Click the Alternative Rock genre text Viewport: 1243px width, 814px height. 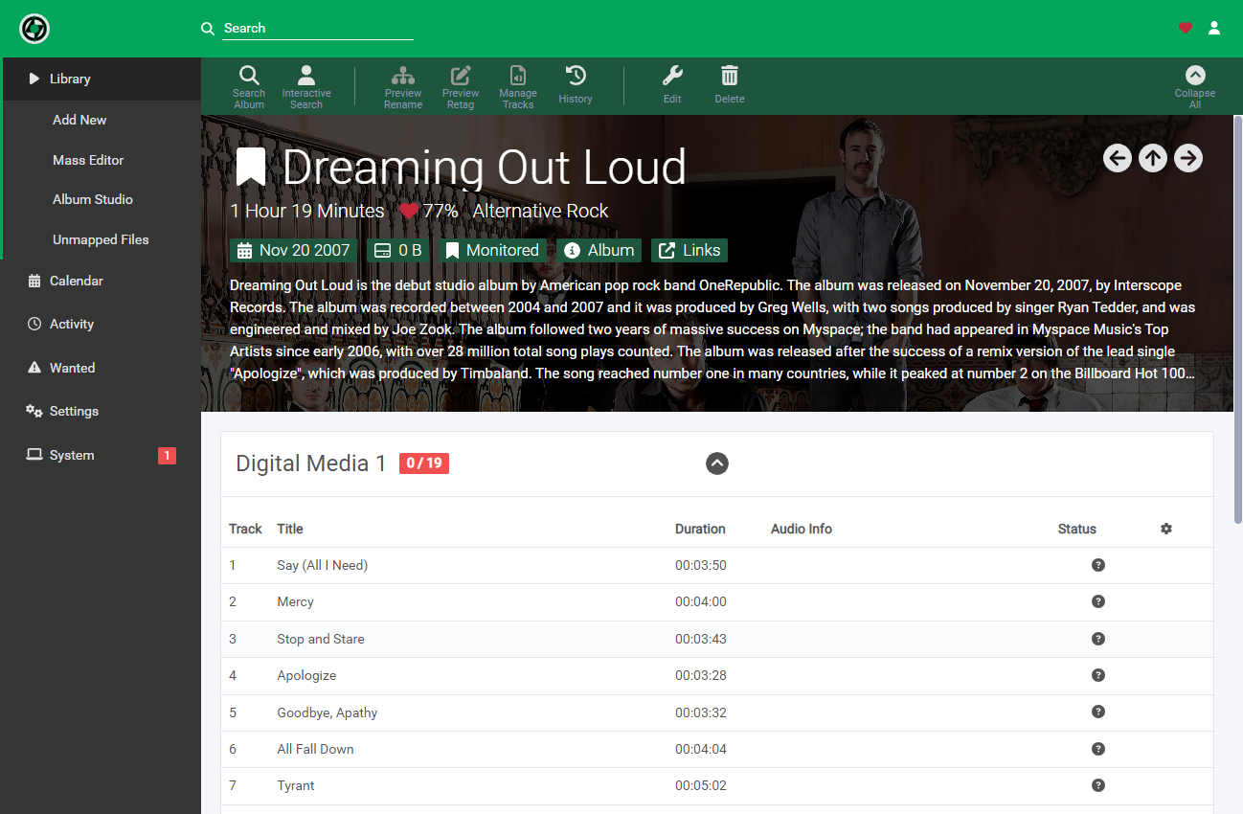[x=540, y=211]
